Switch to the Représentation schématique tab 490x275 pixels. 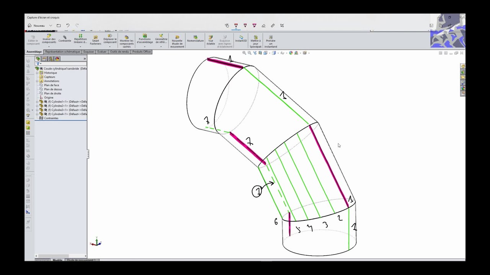62,52
